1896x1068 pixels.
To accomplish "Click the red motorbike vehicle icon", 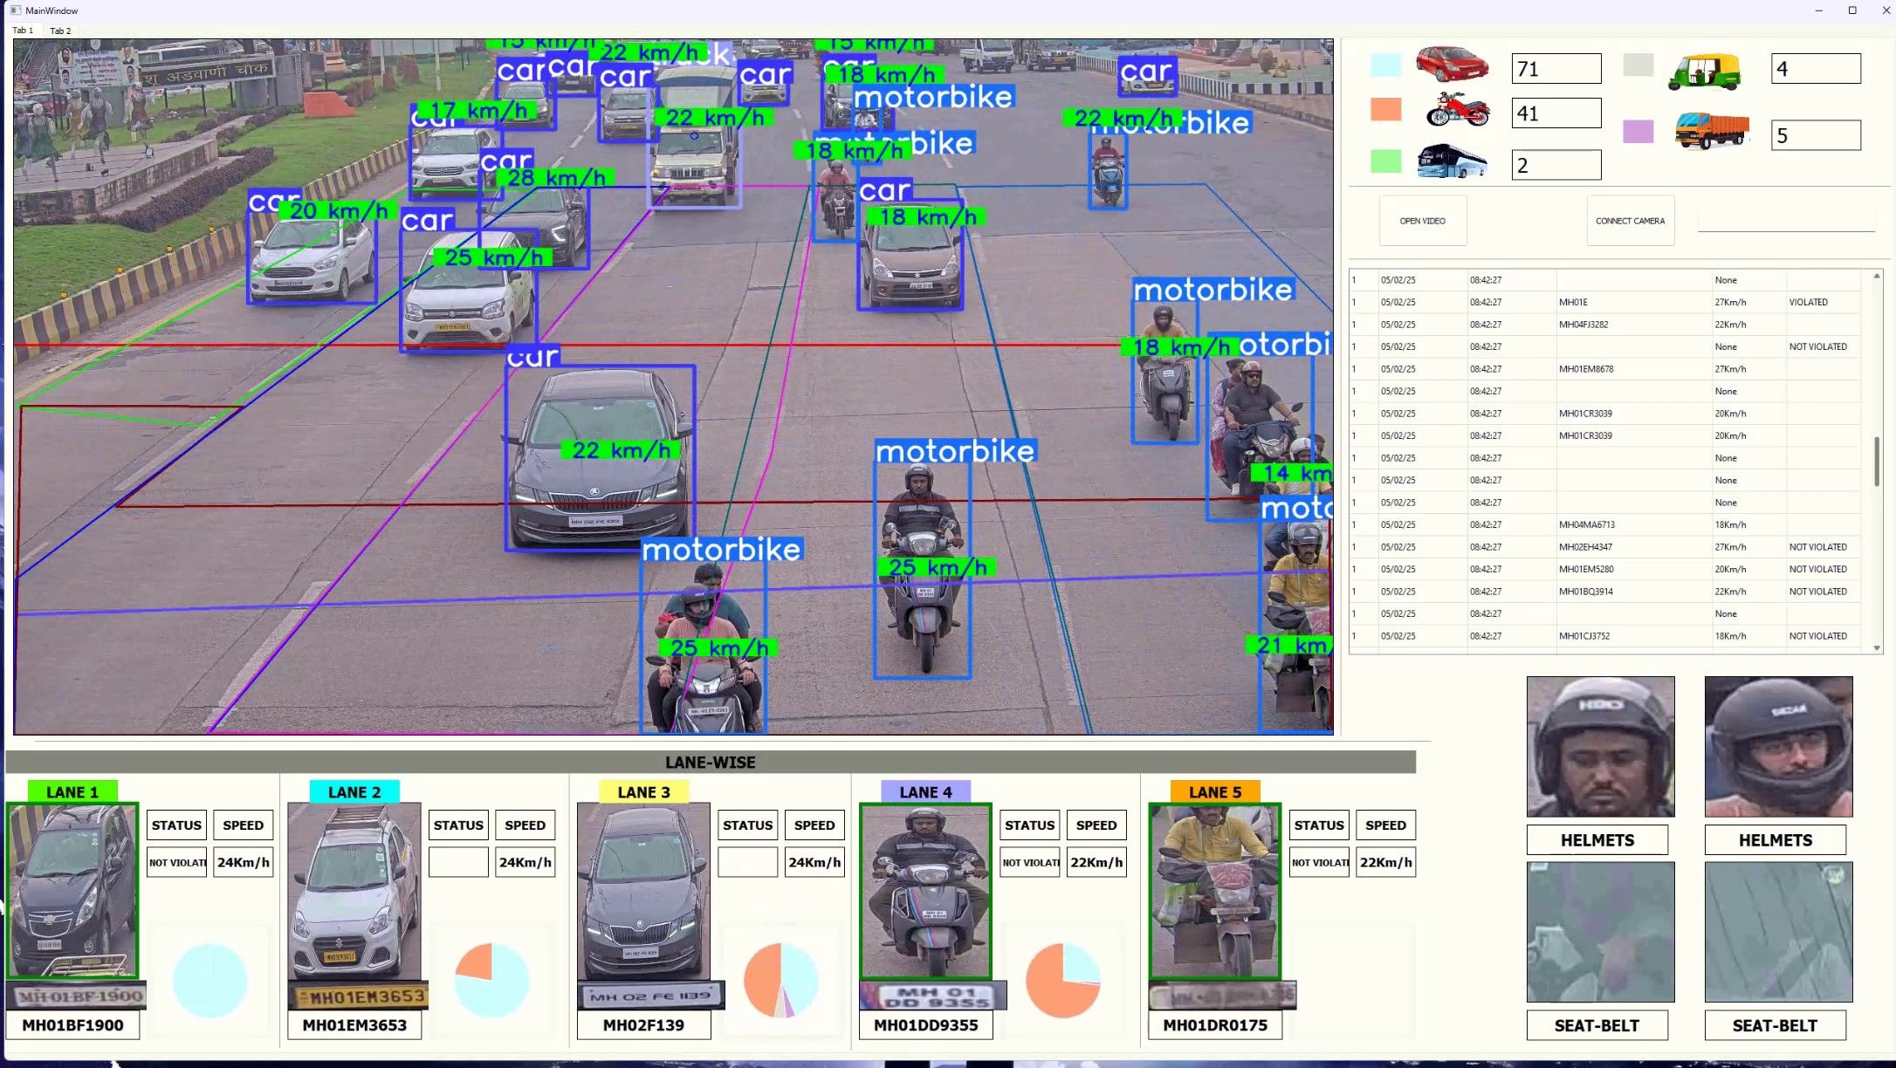I will point(1458,110).
